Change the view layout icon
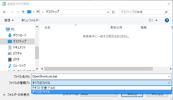The image size is (173, 100). point(151,20)
